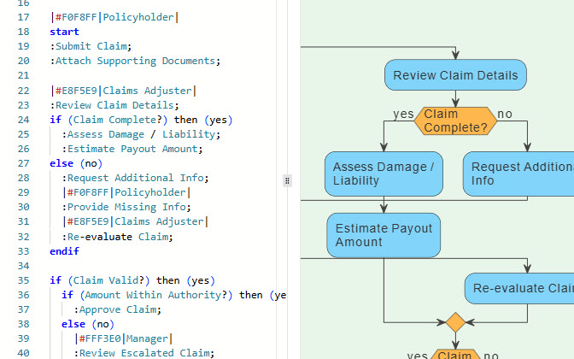Viewport: 574px width, 359px height.
Task: Click the 'if (Claim Complete?) then (yes)' line
Action: coord(141,120)
